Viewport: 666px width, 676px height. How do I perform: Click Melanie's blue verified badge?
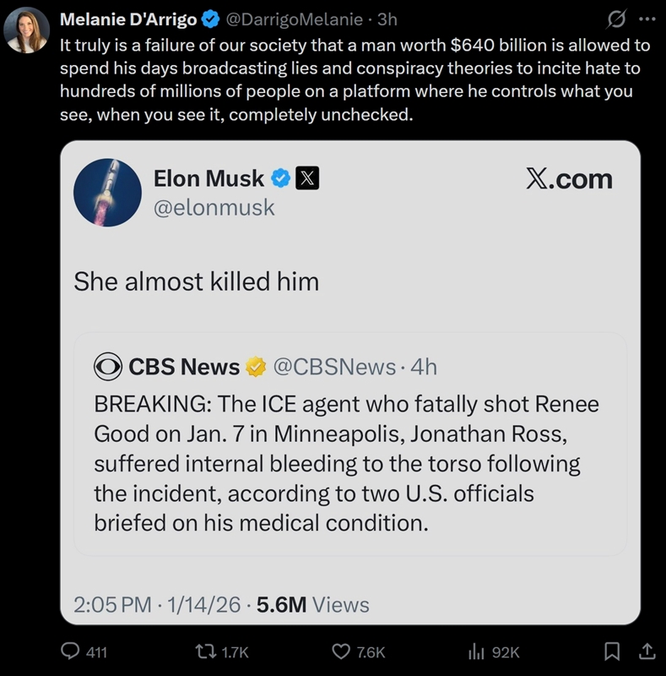point(211,19)
